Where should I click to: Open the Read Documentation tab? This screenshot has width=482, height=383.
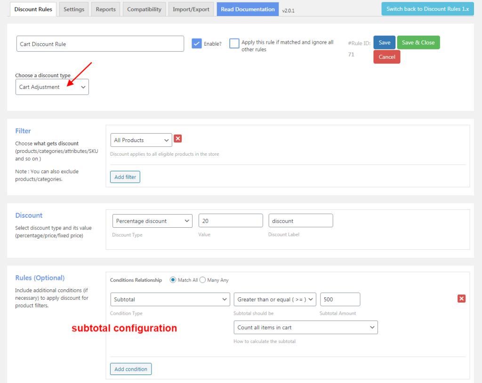[248, 9]
